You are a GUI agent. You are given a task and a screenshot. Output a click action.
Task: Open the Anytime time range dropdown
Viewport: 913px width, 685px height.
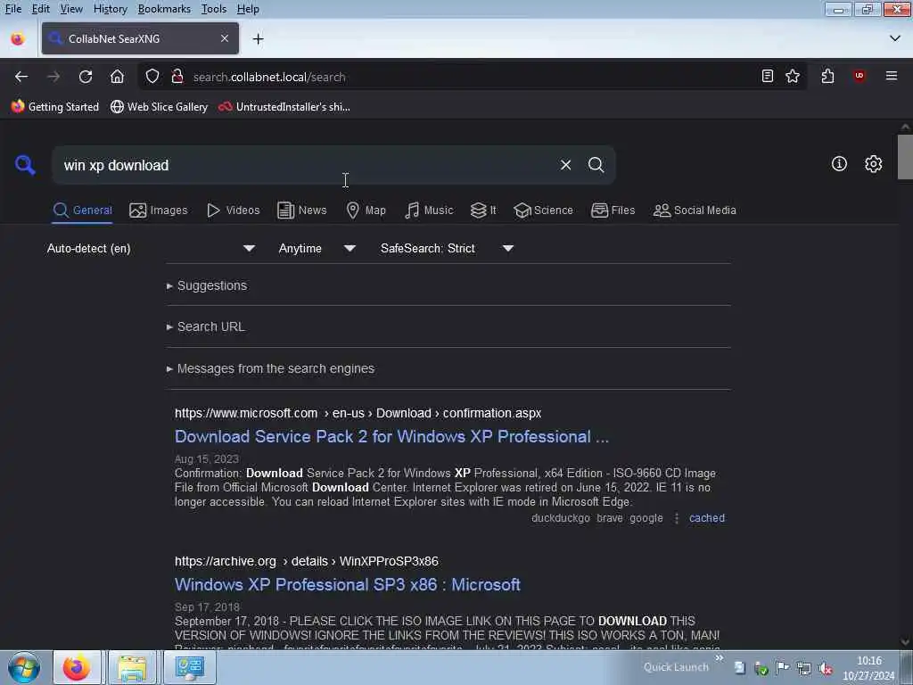coord(317,248)
